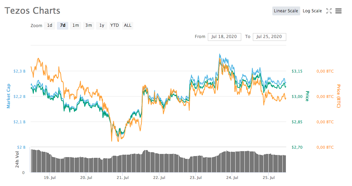Click the $2,70 price label
The height and width of the screenshot is (186, 352).
tap(297, 147)
